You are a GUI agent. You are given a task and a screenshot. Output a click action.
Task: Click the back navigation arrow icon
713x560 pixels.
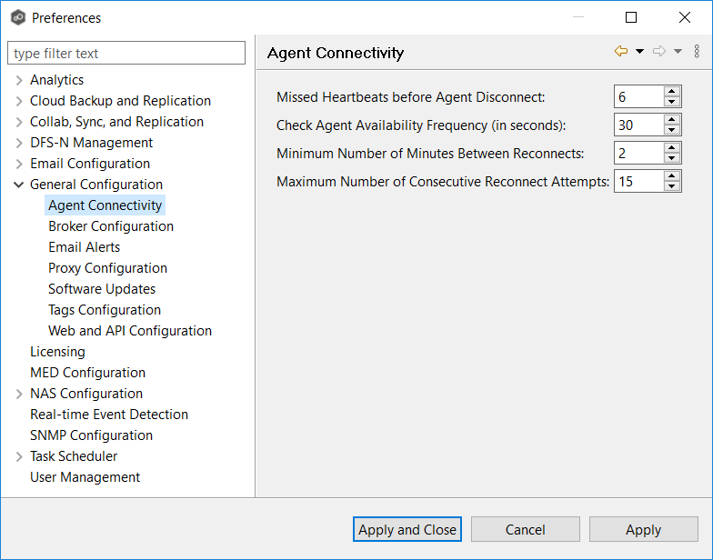click(x=621, y=52)
